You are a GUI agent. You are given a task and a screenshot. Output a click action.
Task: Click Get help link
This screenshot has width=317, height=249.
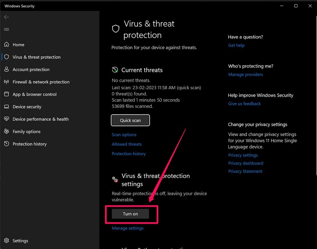pos(236,45)
